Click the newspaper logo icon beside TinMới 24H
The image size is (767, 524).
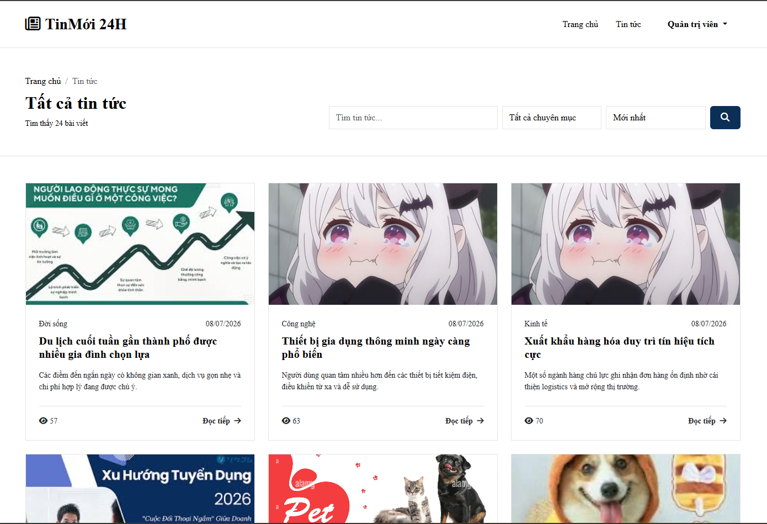[33, 24]
